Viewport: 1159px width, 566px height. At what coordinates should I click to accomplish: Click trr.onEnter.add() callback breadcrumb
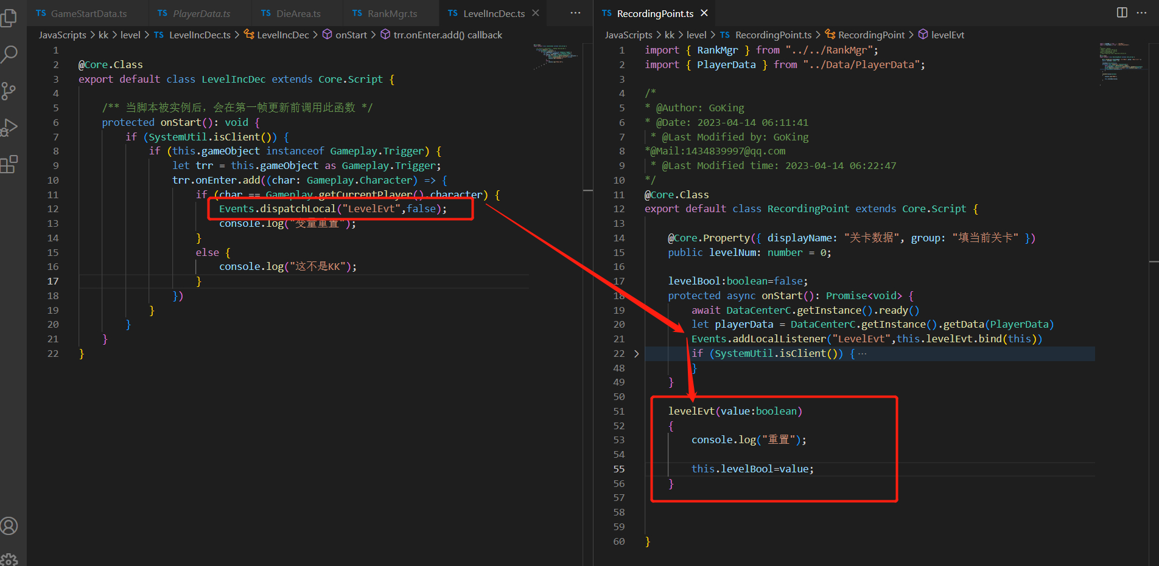441,35
